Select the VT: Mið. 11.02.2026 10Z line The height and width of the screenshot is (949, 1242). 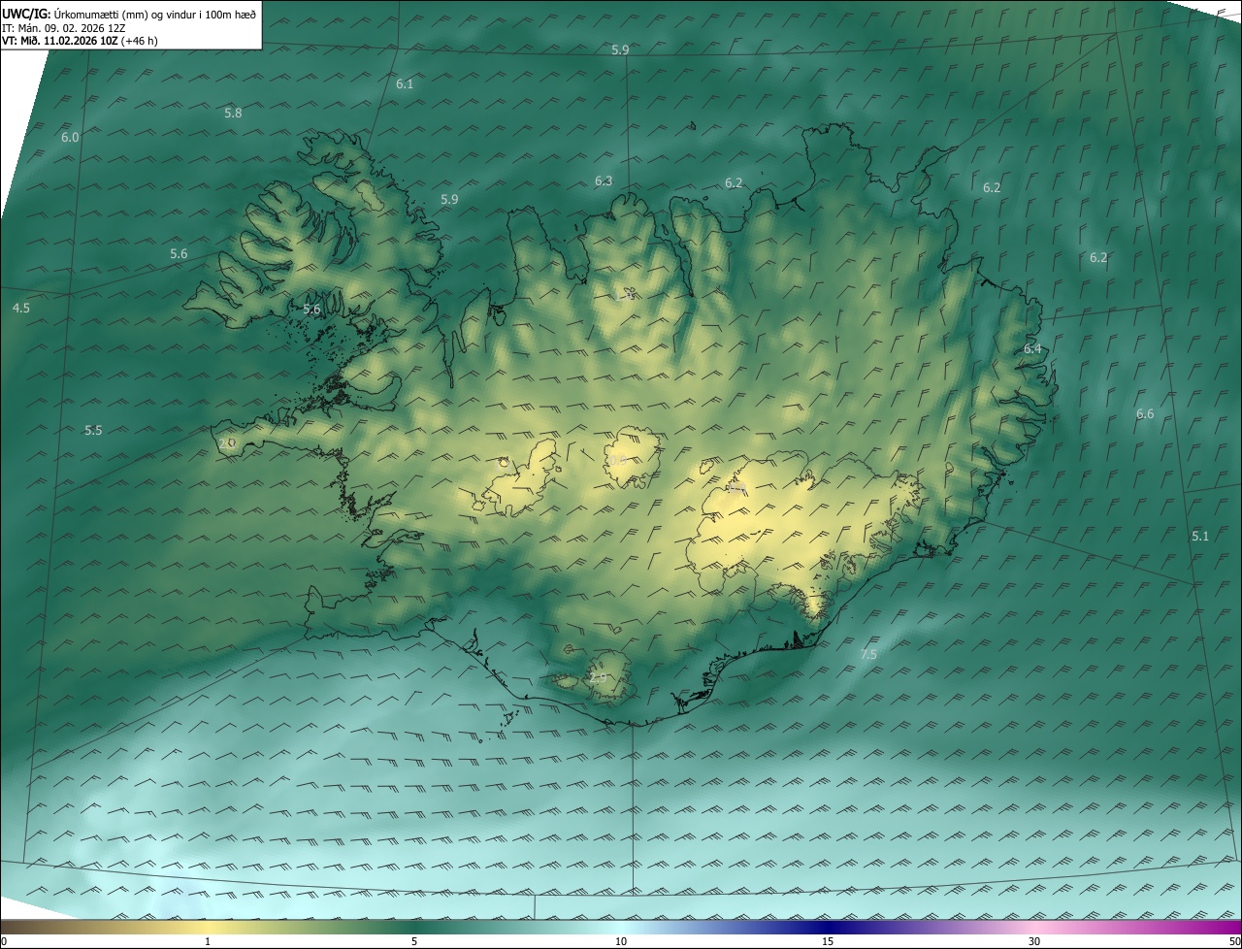point(59,41)
